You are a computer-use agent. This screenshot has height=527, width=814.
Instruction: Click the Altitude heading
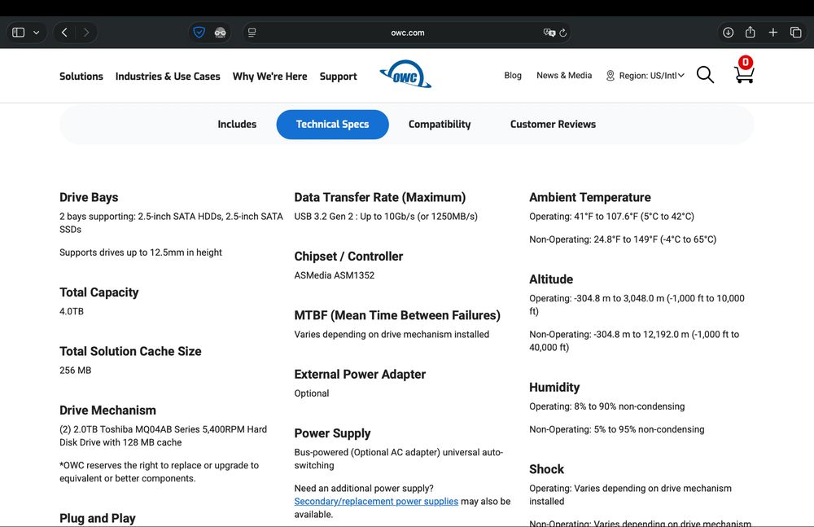[x=551, y=279]
